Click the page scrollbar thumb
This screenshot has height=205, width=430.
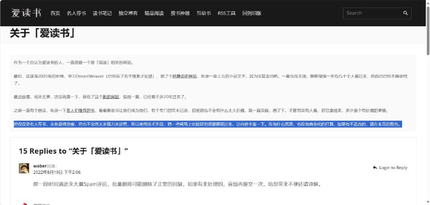pyautogui.click(x=428, y=30)
